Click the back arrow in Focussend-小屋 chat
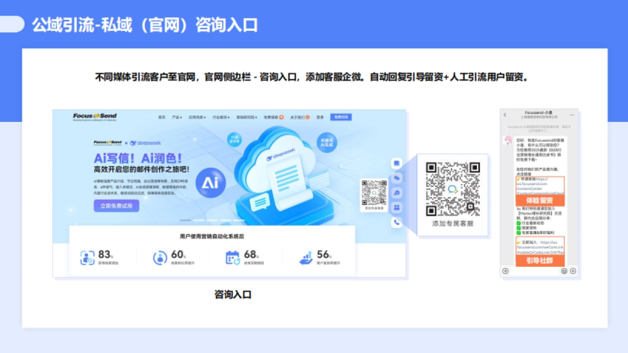Screen dimensions: 628x353 504,115
